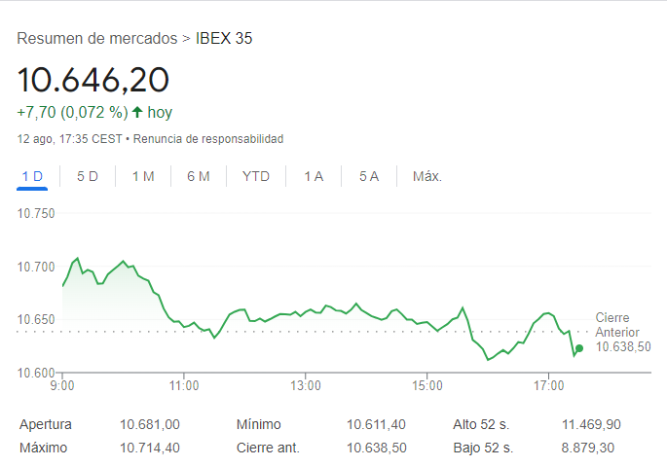
Task: Open the Resumen de mercados link
Action: tap(97, 39)
